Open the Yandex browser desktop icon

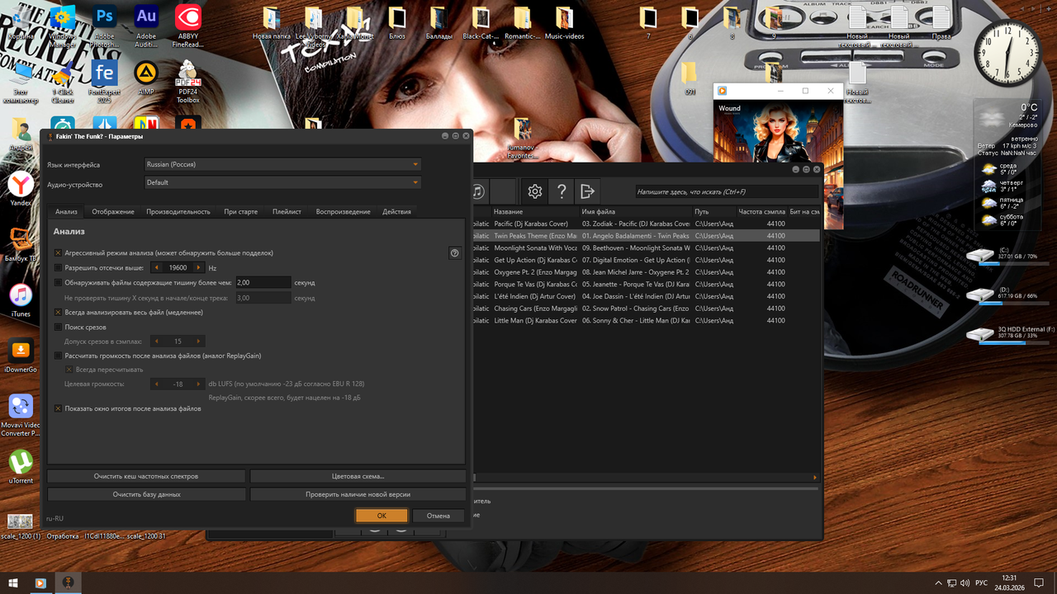[21, 188]
